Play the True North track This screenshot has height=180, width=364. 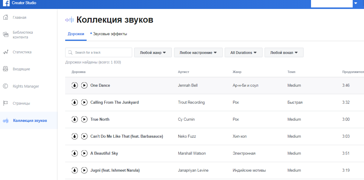click(84, 119)
